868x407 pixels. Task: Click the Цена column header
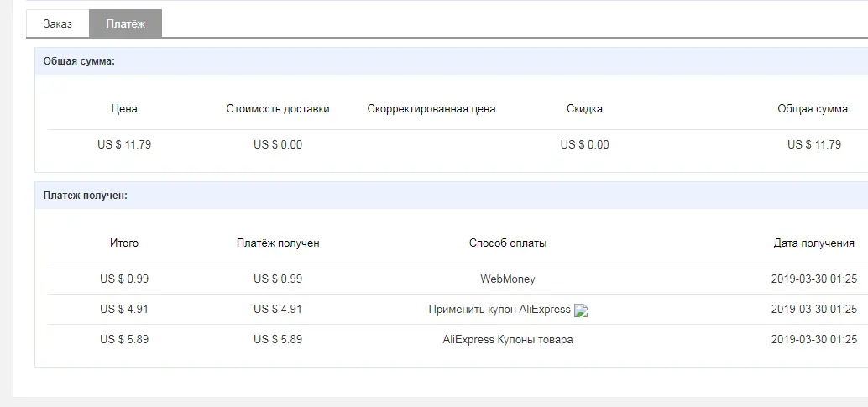[124, 109]
